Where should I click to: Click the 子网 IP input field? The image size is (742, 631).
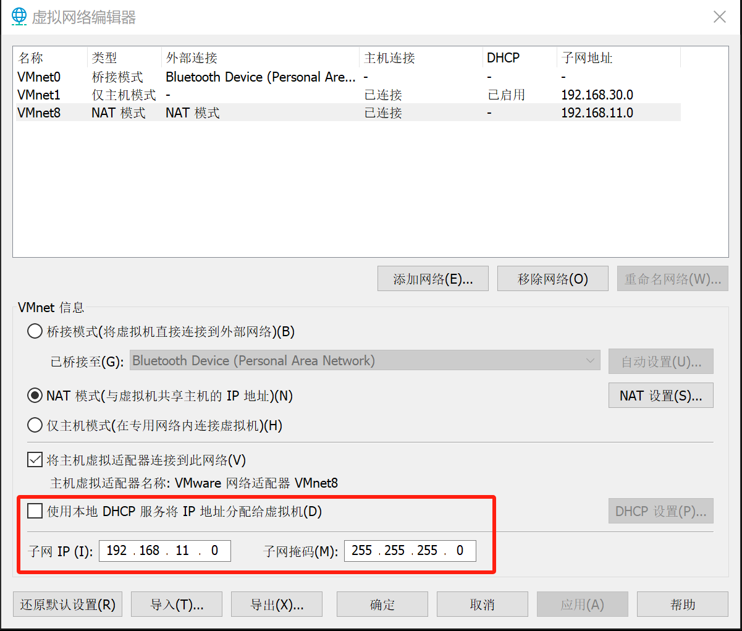coord(164,550)
